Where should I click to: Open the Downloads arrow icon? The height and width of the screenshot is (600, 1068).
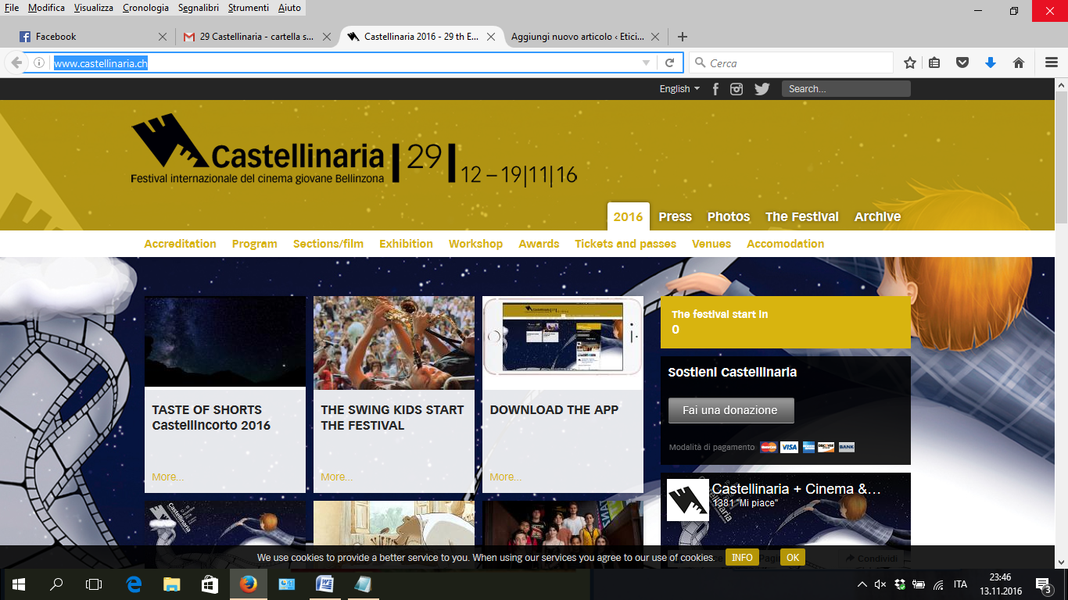point(991,63)
